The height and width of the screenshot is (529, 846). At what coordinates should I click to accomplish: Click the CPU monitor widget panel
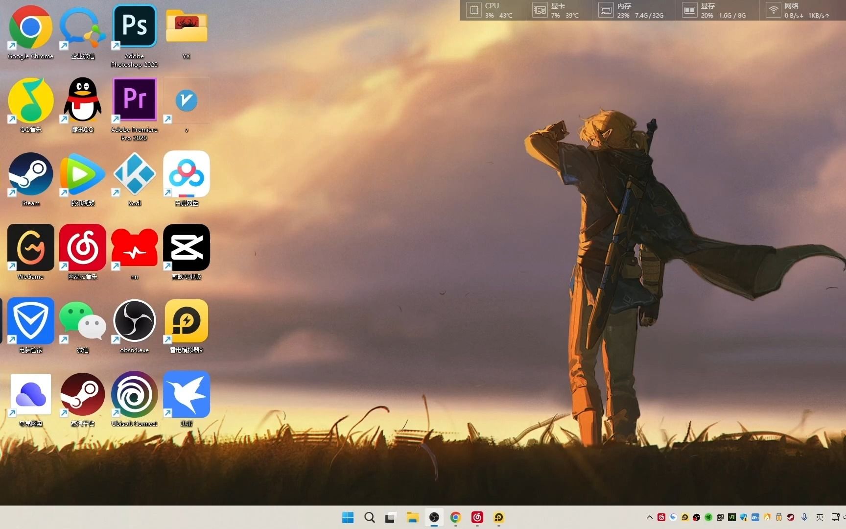(x=493, y=10)
